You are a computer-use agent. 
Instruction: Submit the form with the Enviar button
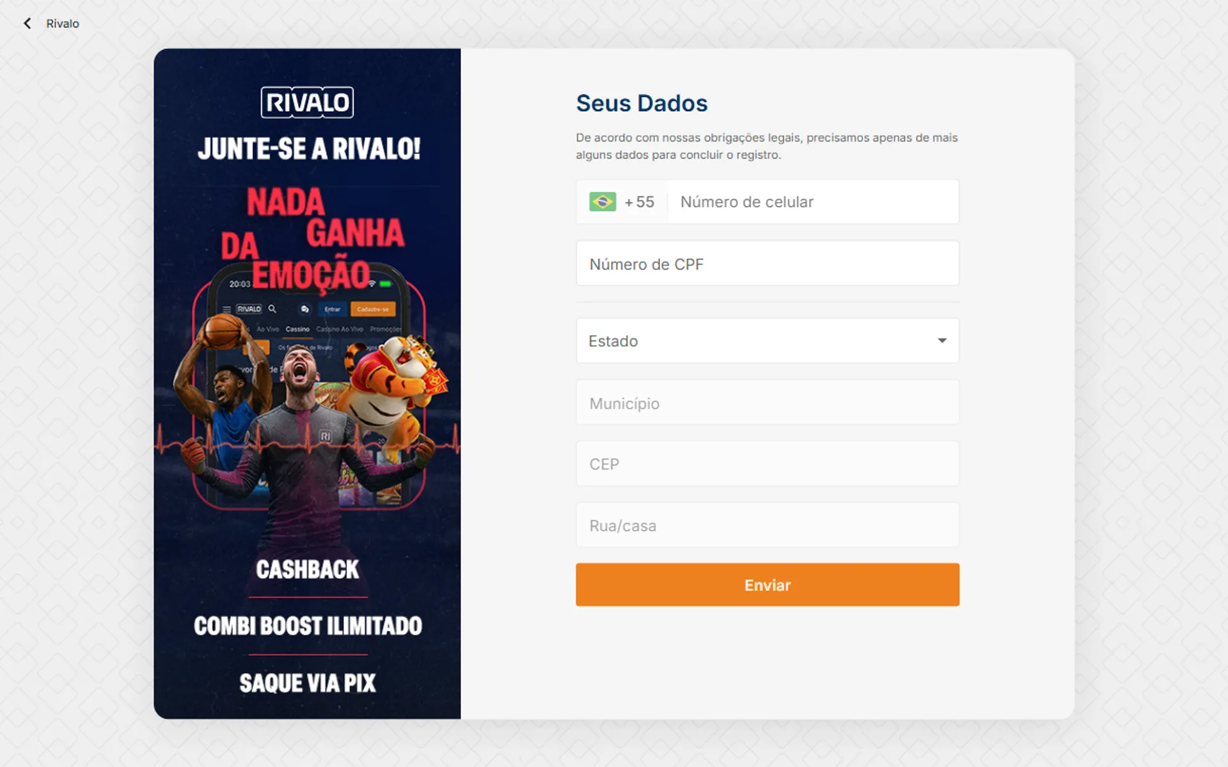tap(767, 585)
